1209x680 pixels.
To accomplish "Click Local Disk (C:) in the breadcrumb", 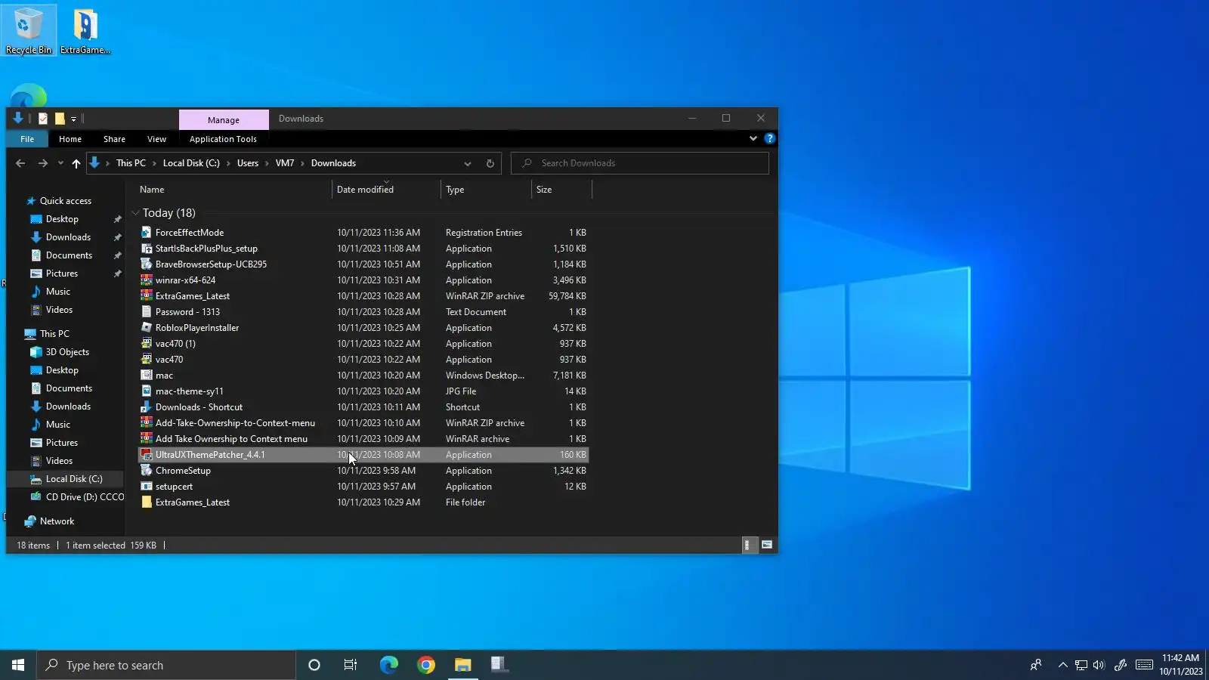I will point(191,163).
